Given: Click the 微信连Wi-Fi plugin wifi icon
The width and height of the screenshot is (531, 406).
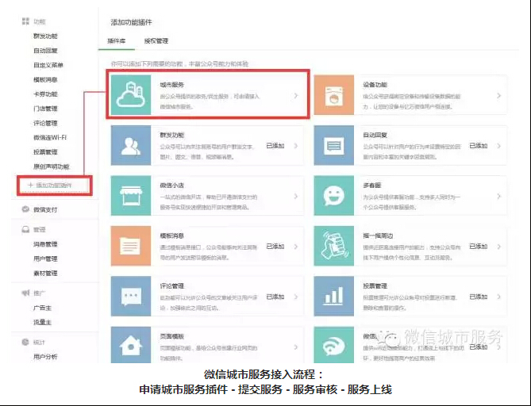Looking at the screenshot, I should tap(334, 345).
